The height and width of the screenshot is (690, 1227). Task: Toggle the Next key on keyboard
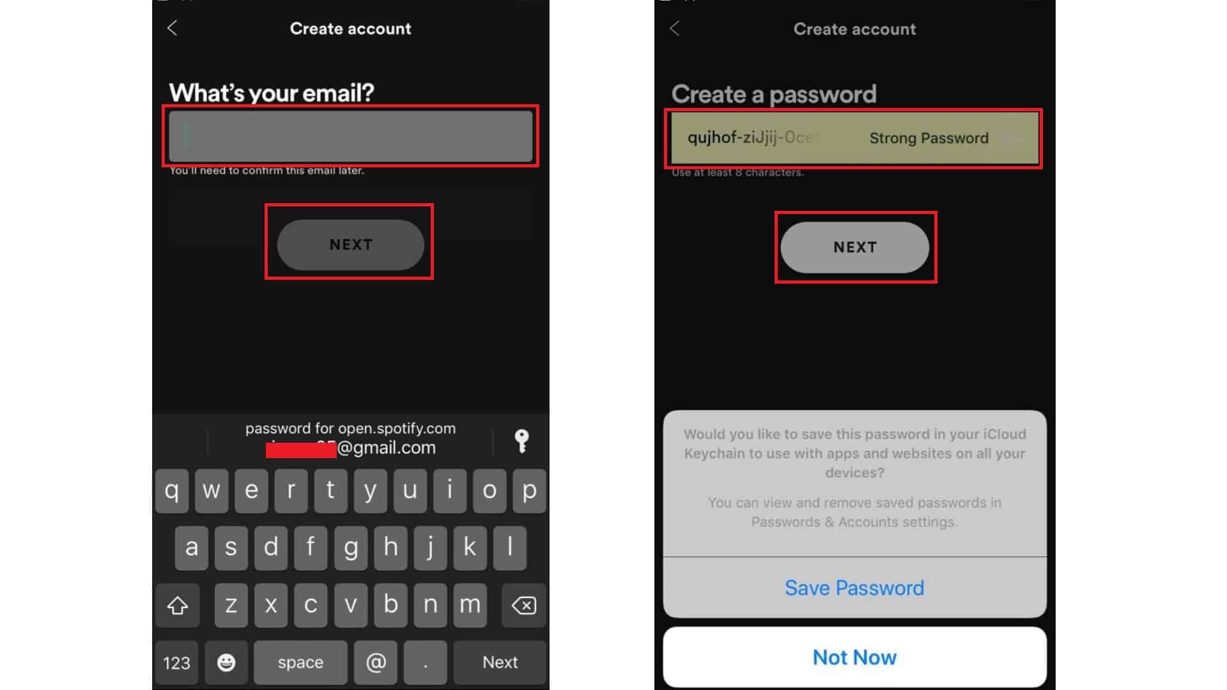click(x=500, y=662)
